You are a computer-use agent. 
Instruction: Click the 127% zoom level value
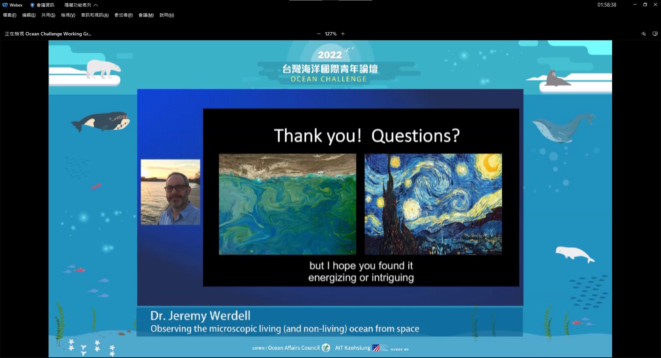tap(330, 34)
